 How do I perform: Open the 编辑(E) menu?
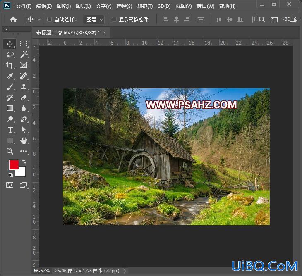pyautogui.click(x=44, y=6)
